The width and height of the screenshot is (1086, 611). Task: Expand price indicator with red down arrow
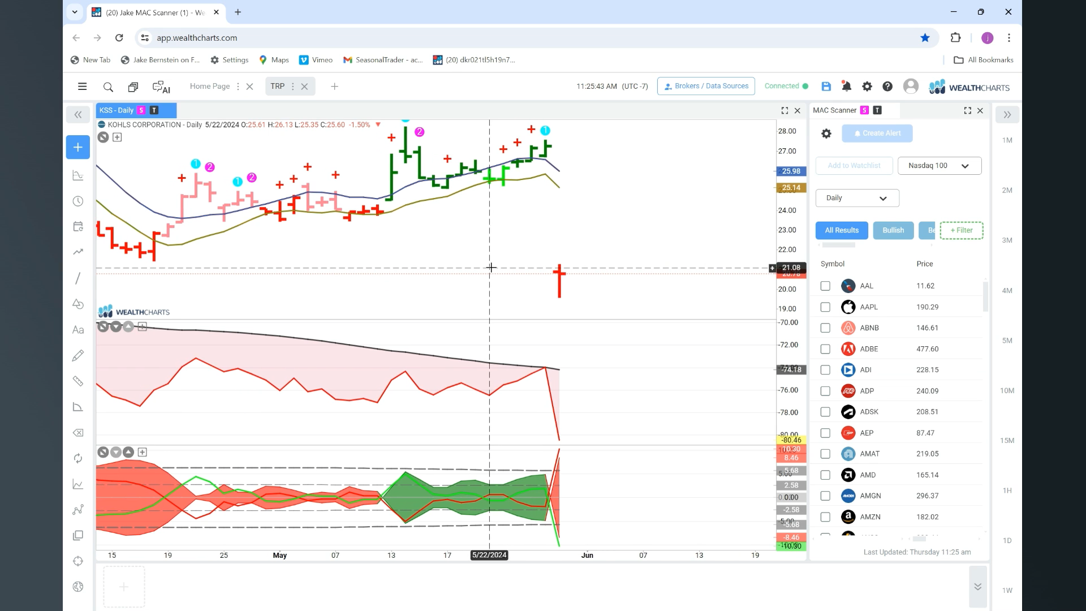378,124
